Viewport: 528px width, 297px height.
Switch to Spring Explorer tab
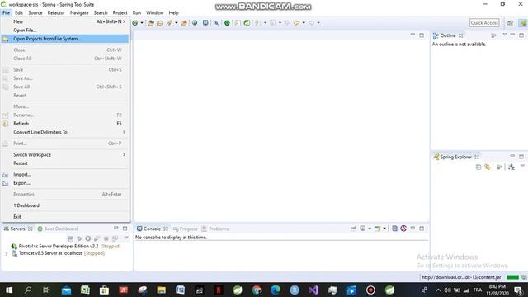[x=455, y=157]
